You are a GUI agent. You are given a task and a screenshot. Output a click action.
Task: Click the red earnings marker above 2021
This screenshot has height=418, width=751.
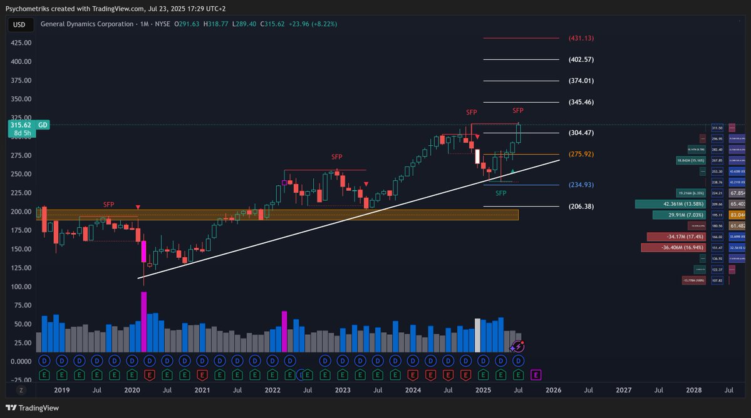point(202,375)
